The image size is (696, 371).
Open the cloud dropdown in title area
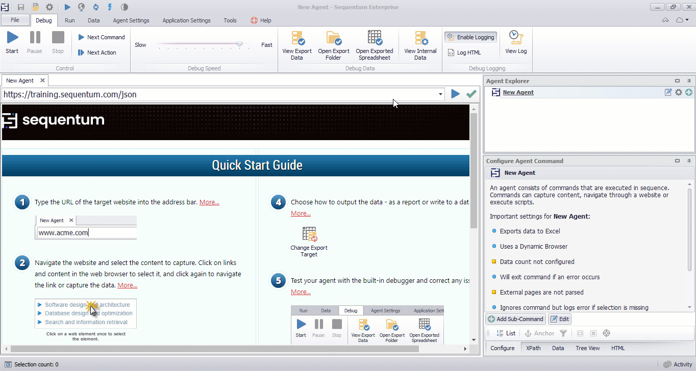tap(682, 20)
